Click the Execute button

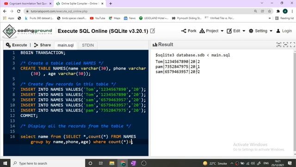click(17, 45)
